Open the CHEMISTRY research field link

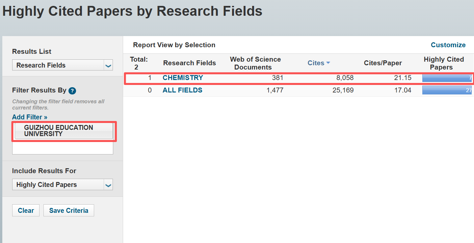[x=183, y=78]
